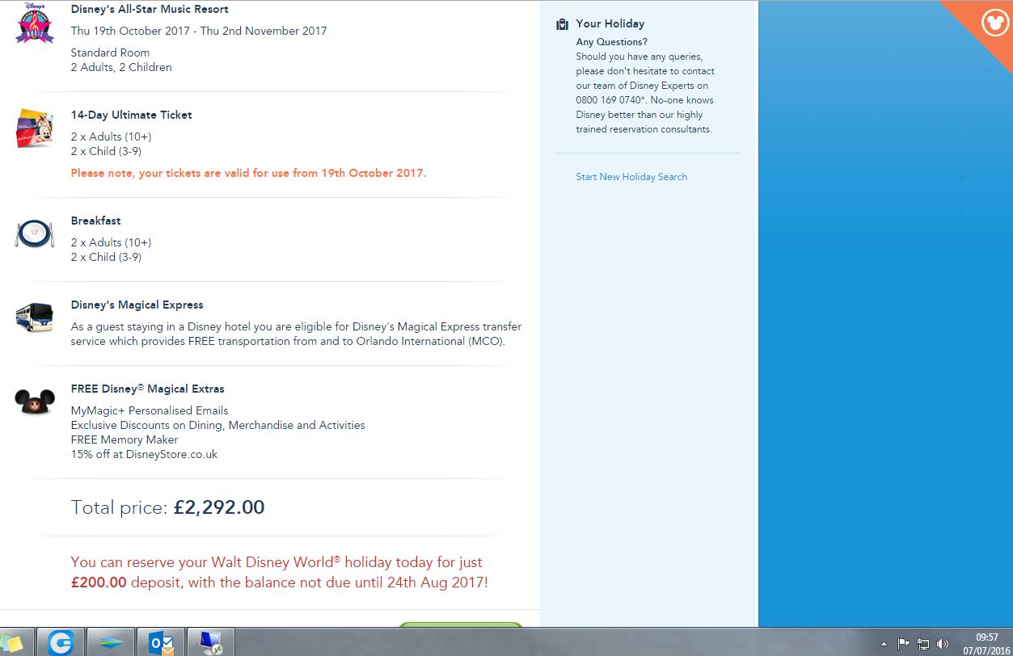Screen dimensions: 1013x656
Task: Click the 14-Day Ultimate Ticket heading
Action: pyautogui.click(x=132, y=115)
